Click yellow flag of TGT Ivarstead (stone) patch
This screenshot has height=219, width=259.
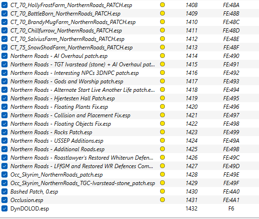click(x=162, y=64)
